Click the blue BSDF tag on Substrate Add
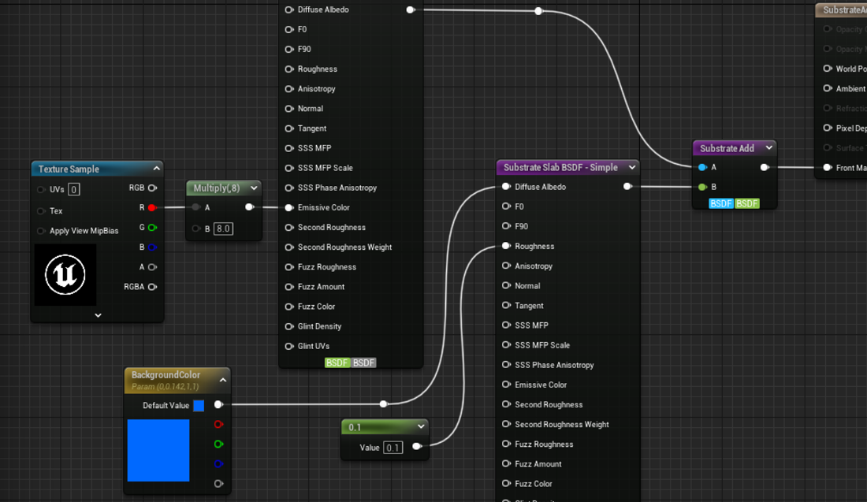The image size is (867, 502). (721, 203)
